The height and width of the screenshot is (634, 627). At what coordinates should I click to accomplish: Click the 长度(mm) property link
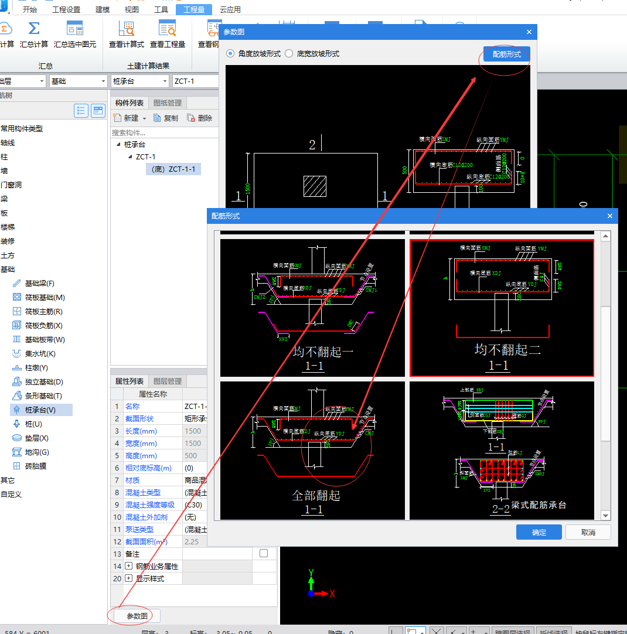pos(141,431)
